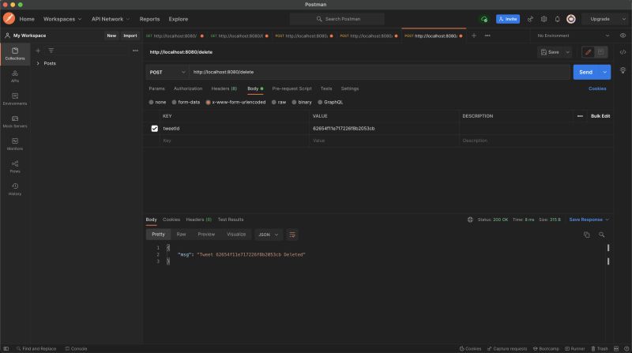This screenshot has width=632, height=353.
Task: Select the binary body type radio
Action: 294,103
